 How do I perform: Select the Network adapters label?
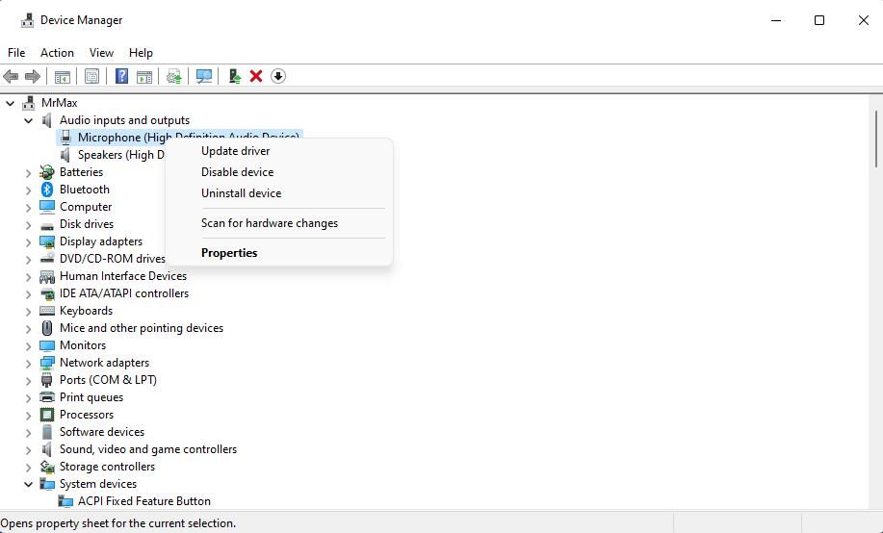coord(104,363)
